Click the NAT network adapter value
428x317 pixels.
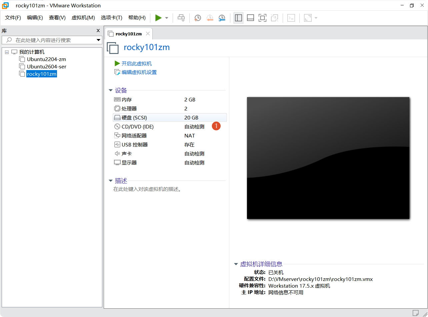(x=190, y=136)
